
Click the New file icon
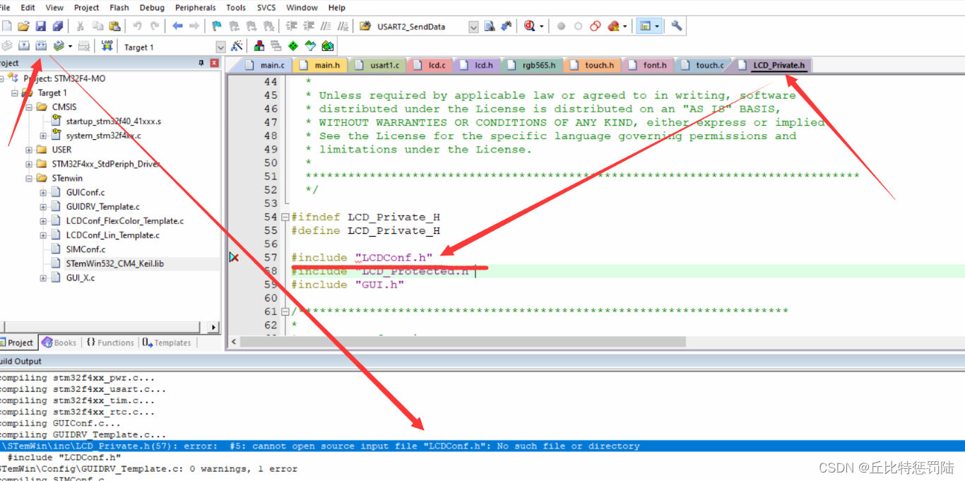[x=7, y=26]
